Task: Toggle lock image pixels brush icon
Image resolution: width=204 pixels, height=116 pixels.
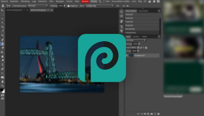Action: (x=141, y=48)
